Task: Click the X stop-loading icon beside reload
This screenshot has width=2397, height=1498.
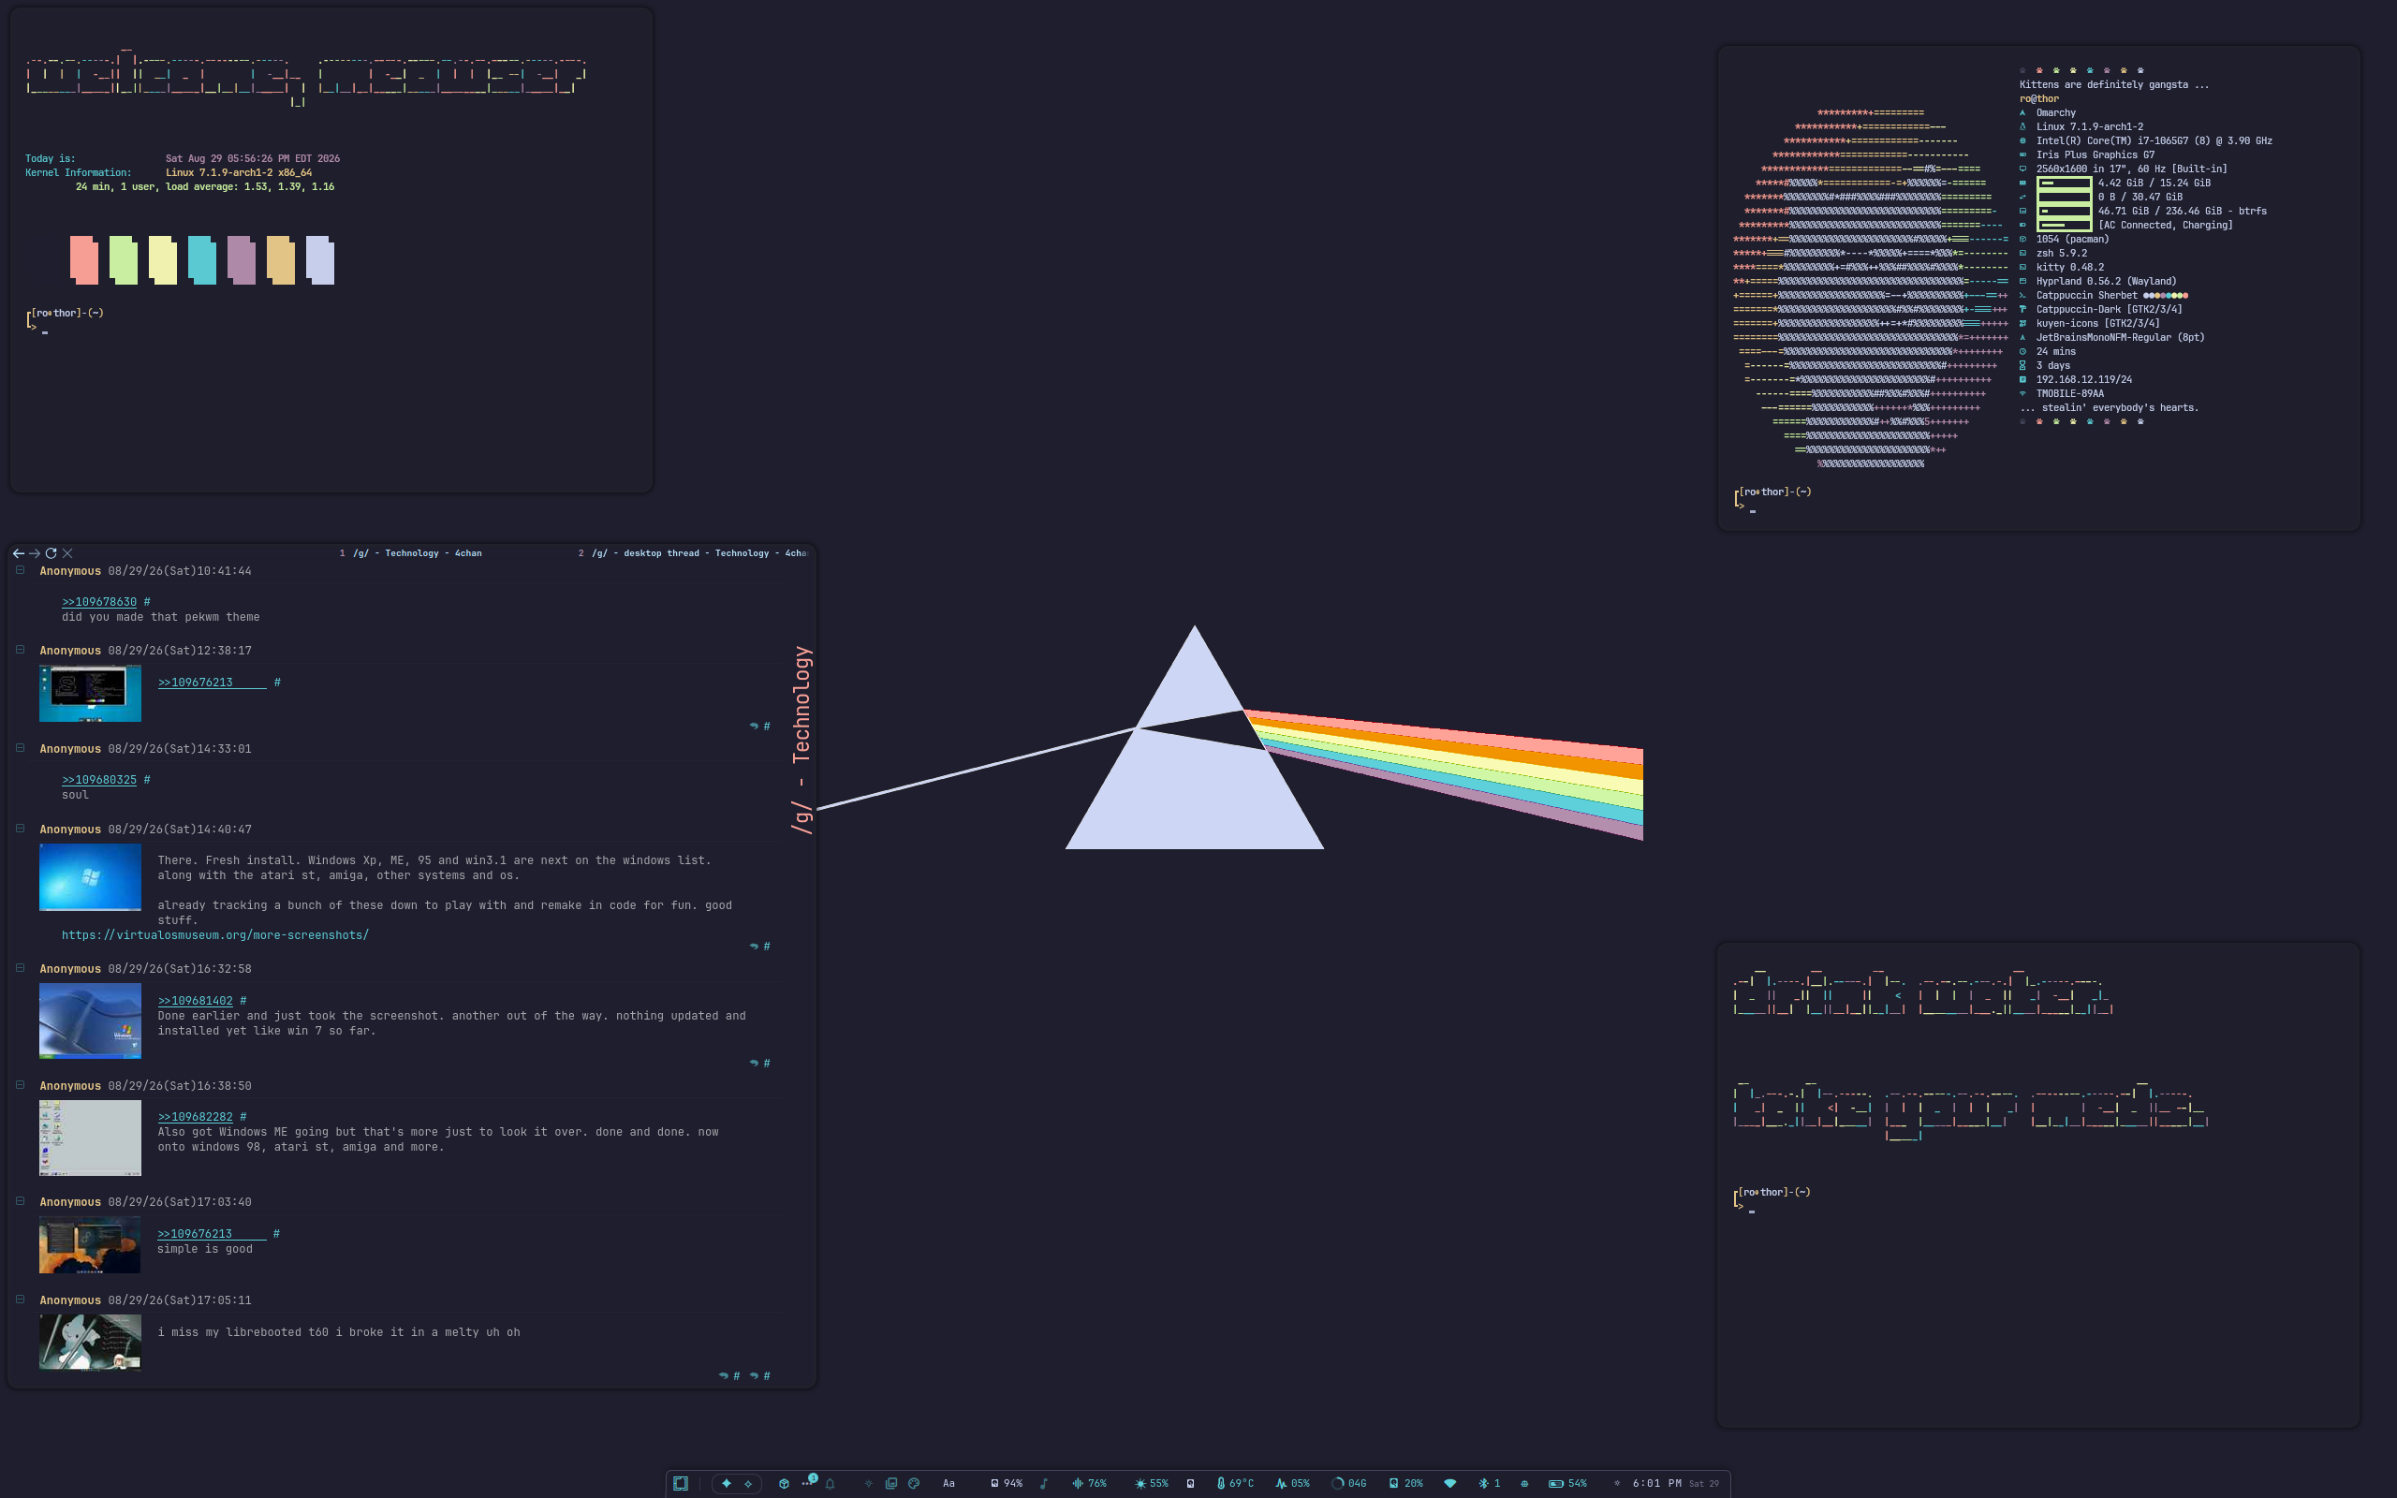Action: click(x=67, y=552)
